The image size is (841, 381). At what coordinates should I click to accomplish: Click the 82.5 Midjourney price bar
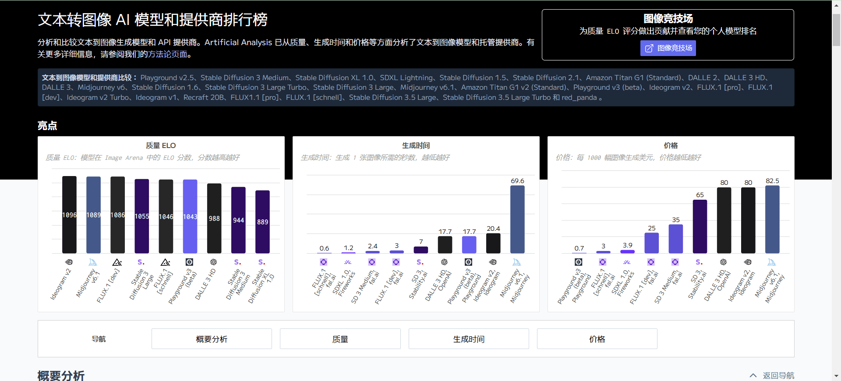tap(772, 219)
